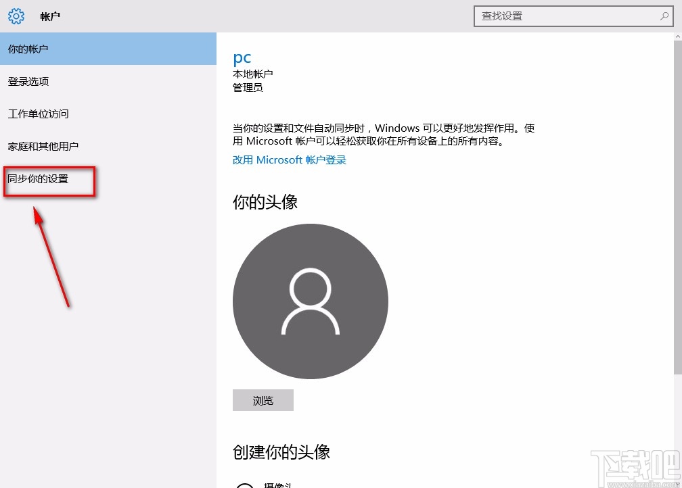Open 登录选项 from the sidebar
The image size is (682, 488).
pos(28,81)
